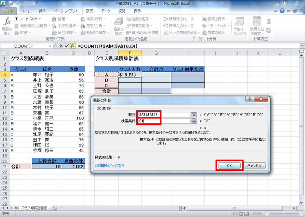The height and width of the screenshot is (217, 305).
Task: Switch to the Home (ホーム) tab
Action: pyautogui.click(x=26, y=11)
